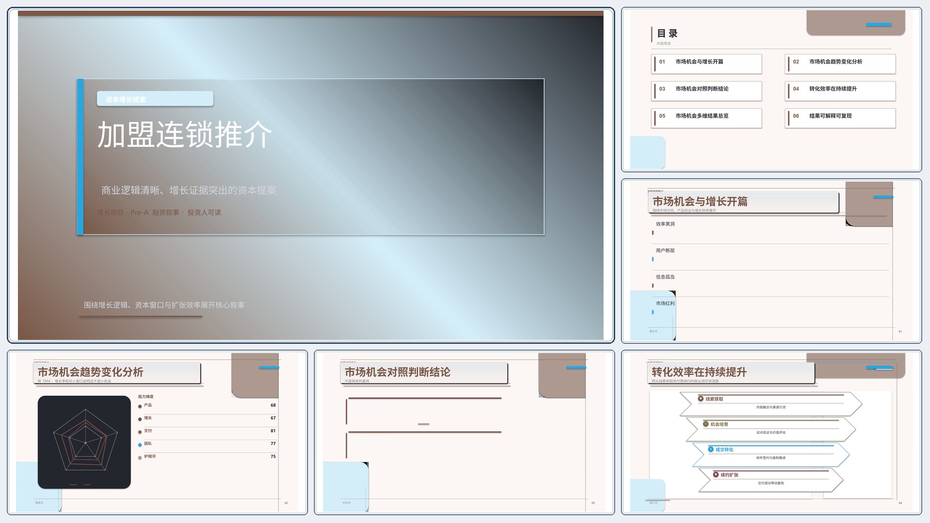Click the legend dot next to 产品

140,407
